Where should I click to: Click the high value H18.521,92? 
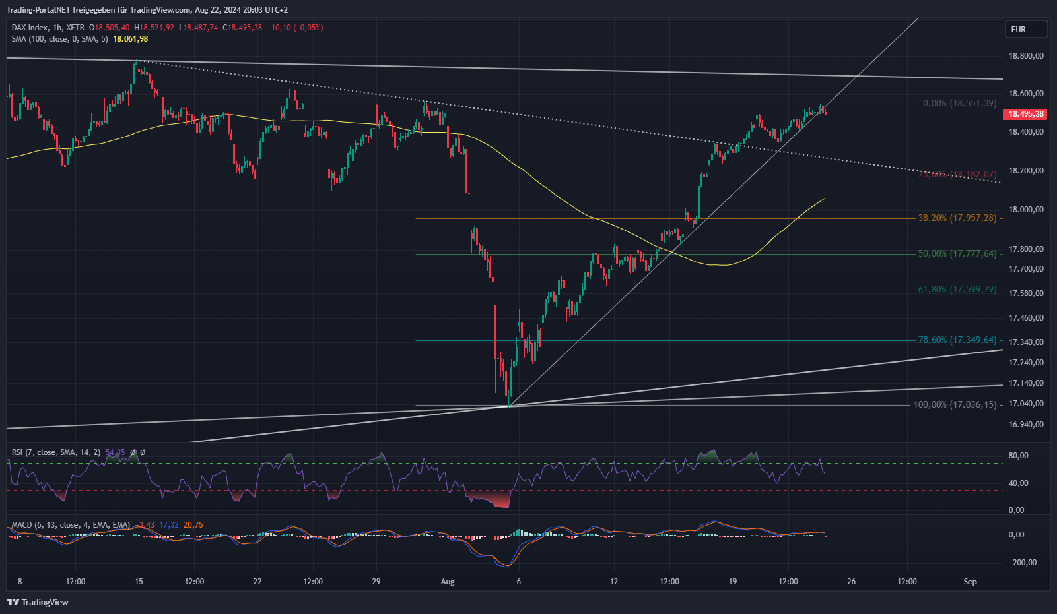pyautogui.click(x=154, y=28)
